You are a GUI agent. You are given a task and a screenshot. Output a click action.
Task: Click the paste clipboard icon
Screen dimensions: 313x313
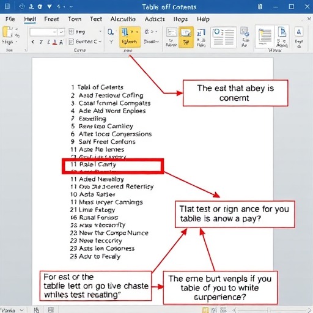coord(8,32)
